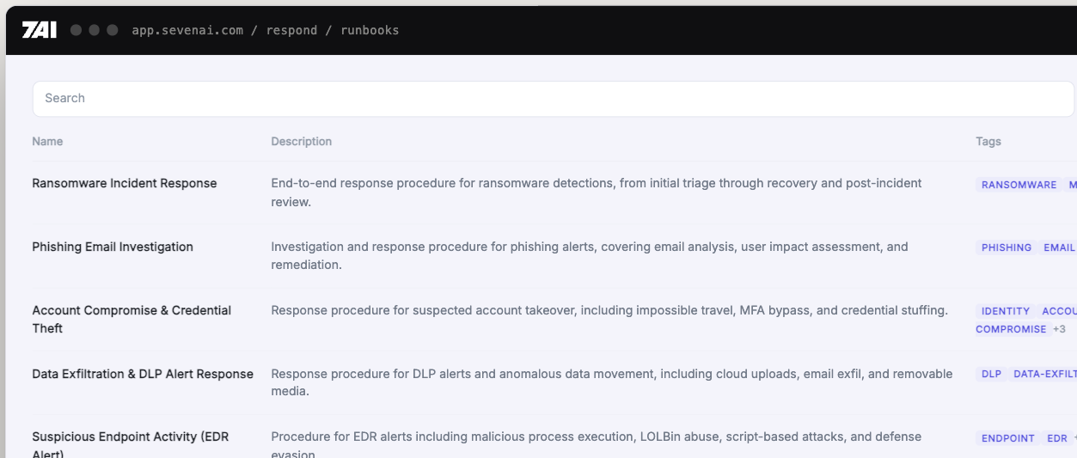Open Account Compromise & Credential Theft runbook
This screenshot has width=1077, height=458.
point(132,319)
